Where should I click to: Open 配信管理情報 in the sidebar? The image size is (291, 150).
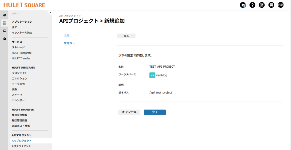click(20, 121)
